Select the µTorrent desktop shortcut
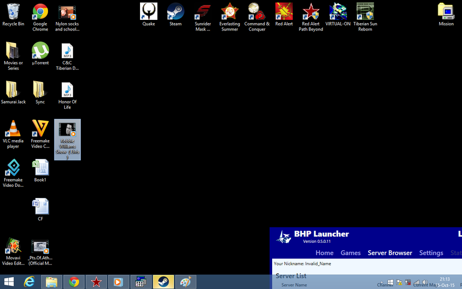The height and width of the screenshot is (289, 462). [40, 54]
